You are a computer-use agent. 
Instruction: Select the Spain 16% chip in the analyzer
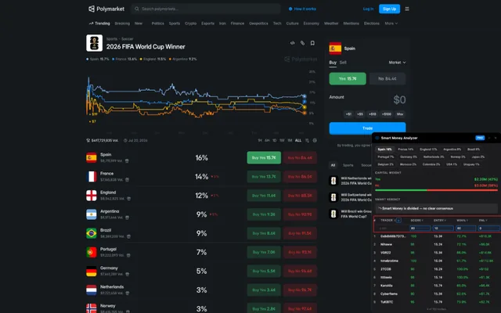pyautogui.click(x=384, y=149)
